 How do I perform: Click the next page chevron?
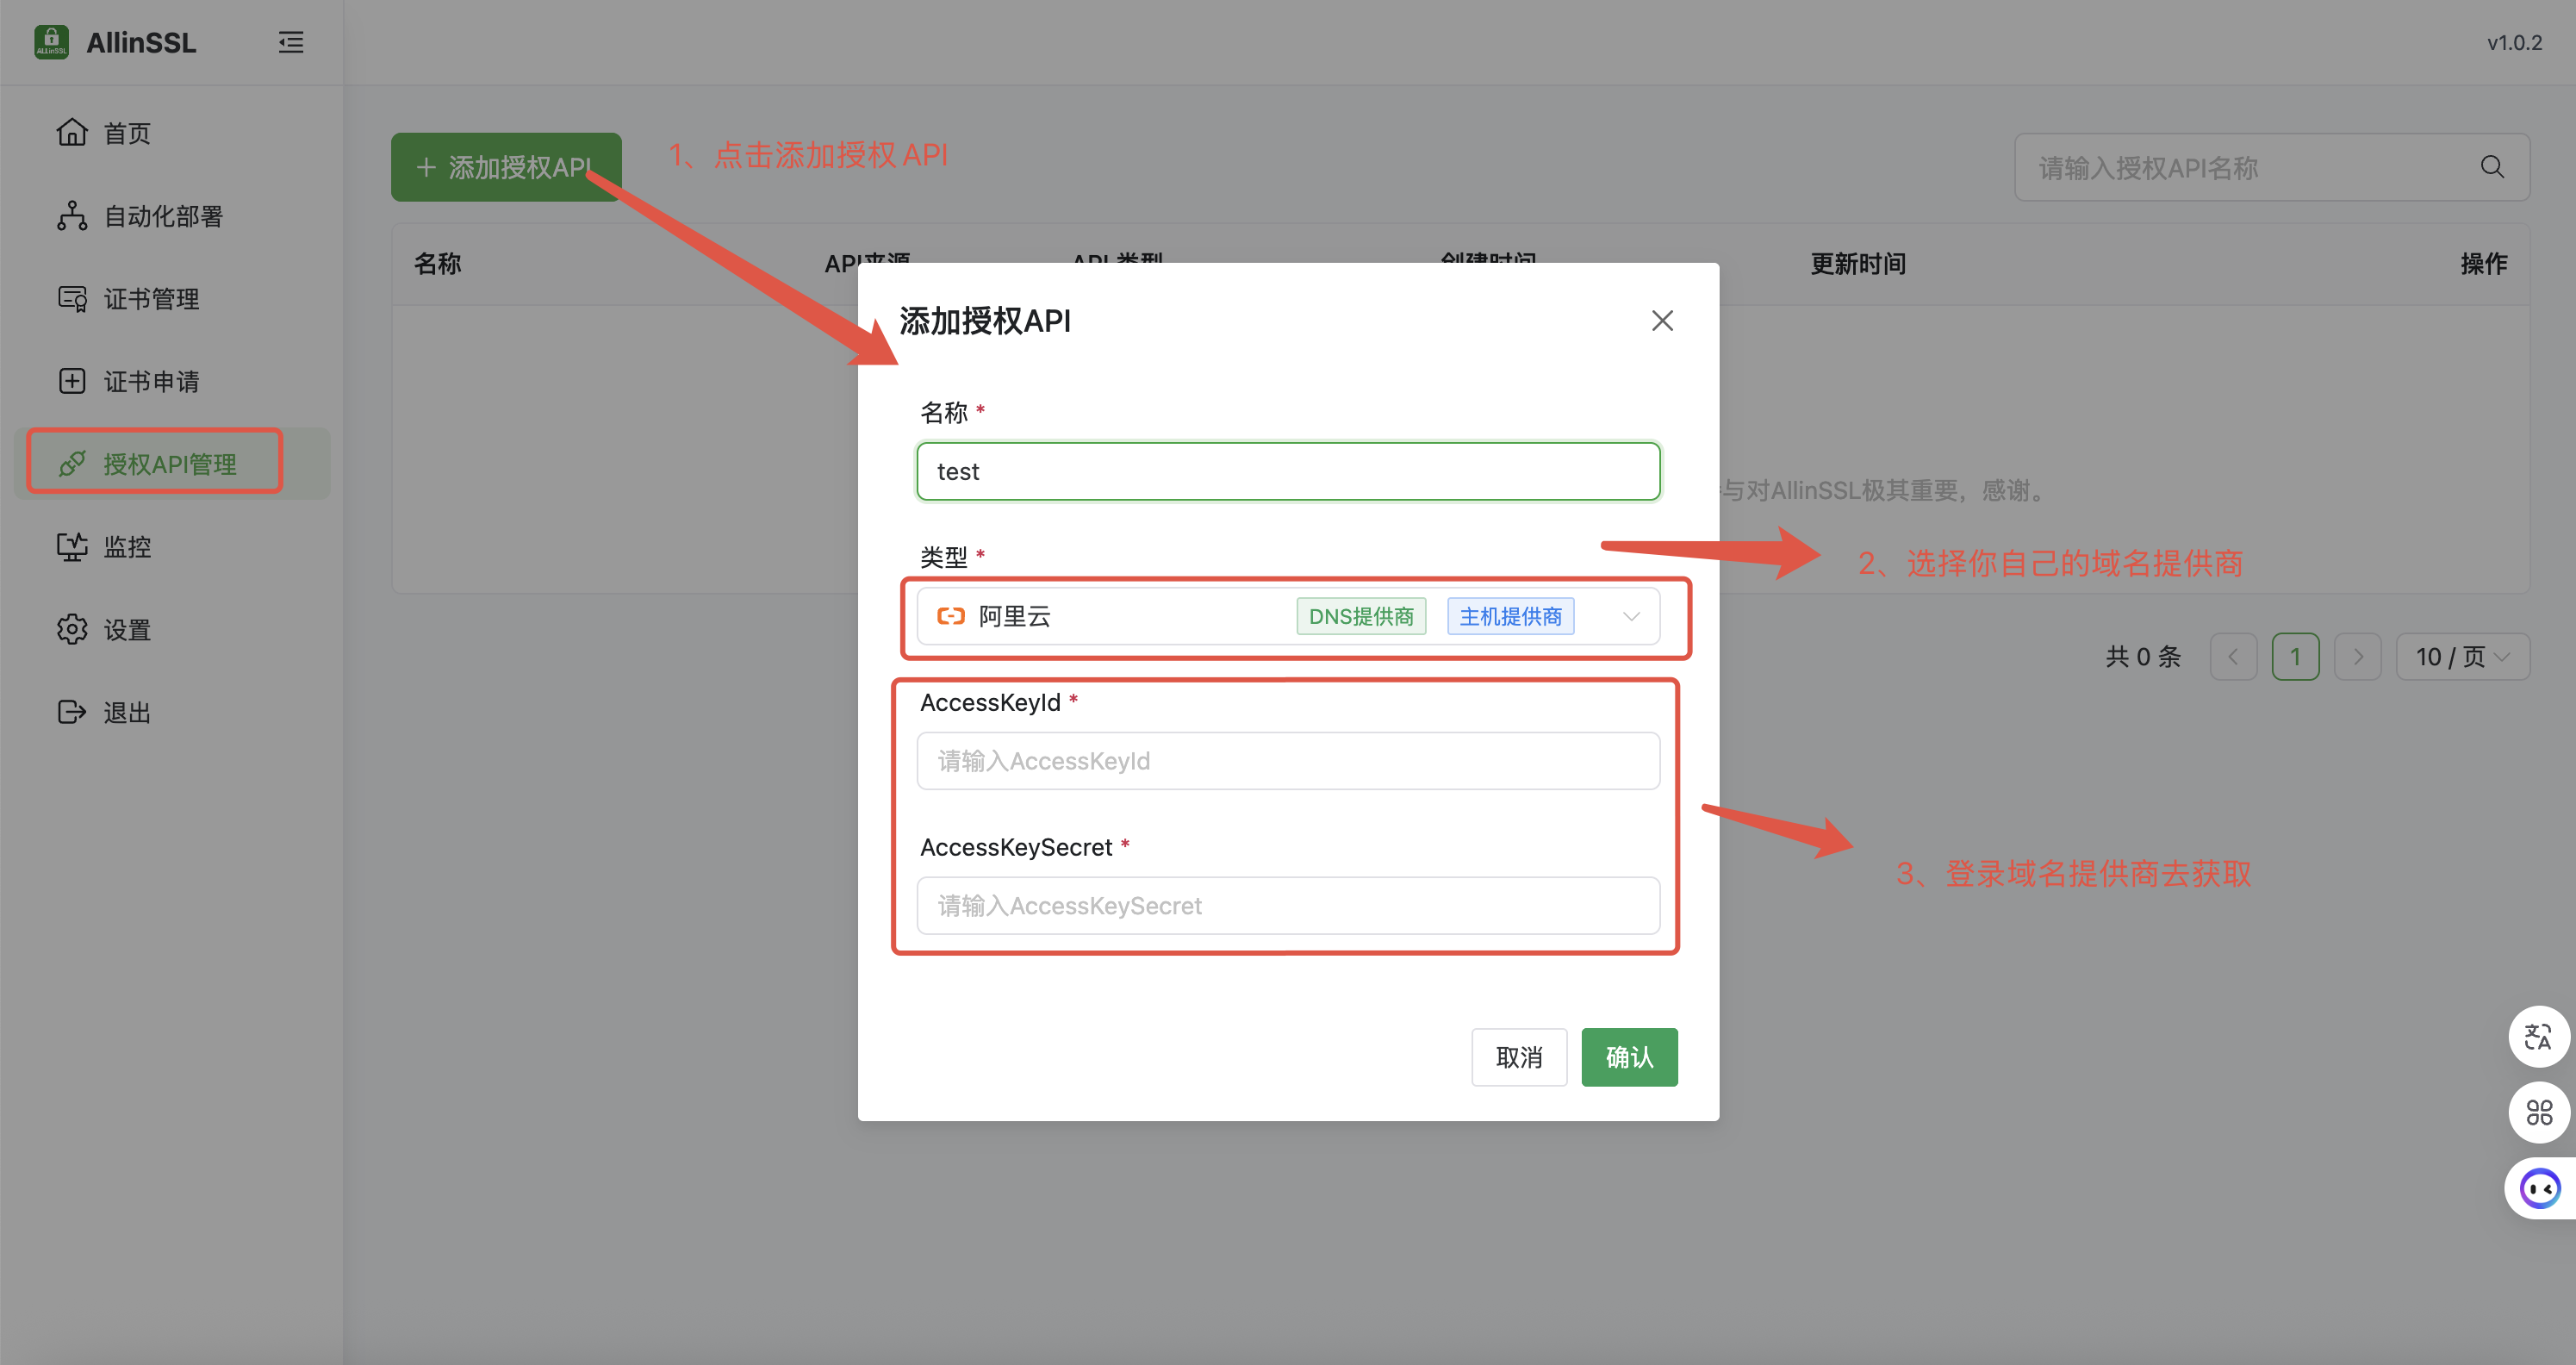(x=2358, y=657)
